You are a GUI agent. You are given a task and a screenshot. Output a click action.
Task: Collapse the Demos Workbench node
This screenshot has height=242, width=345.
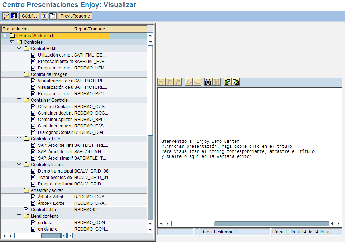coord(5,35)
